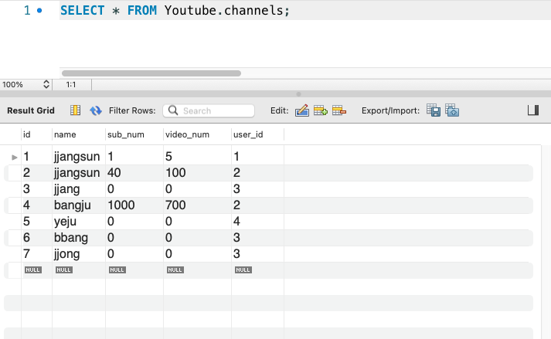551x339 pixels.
Task: Click the sub_num cell '1000'
Action: tap(121, 205)
